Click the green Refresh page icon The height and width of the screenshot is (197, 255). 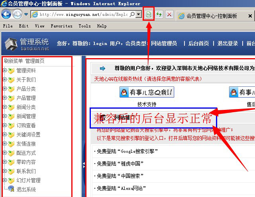[x=159, y=15]
